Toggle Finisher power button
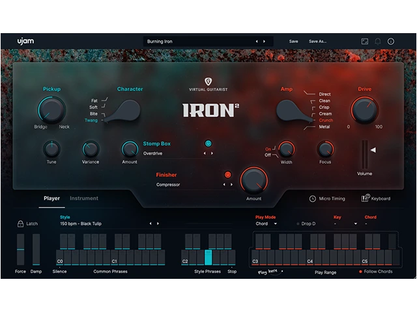Screen dimensions: 417x312 [227, 175]
